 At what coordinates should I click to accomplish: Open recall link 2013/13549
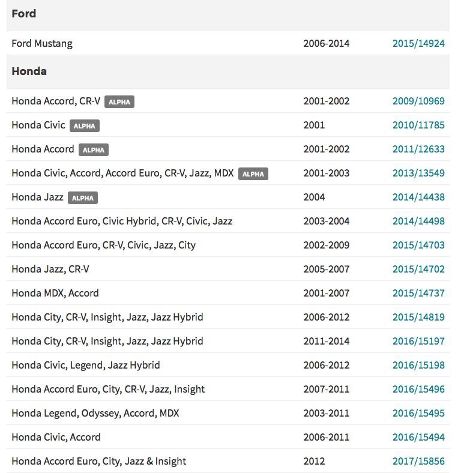418,173
